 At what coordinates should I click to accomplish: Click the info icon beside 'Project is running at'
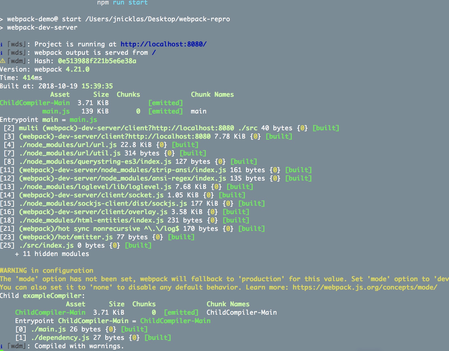coord(1,44)
